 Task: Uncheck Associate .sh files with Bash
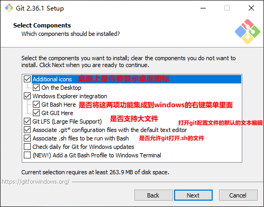[x=27, y=138]
